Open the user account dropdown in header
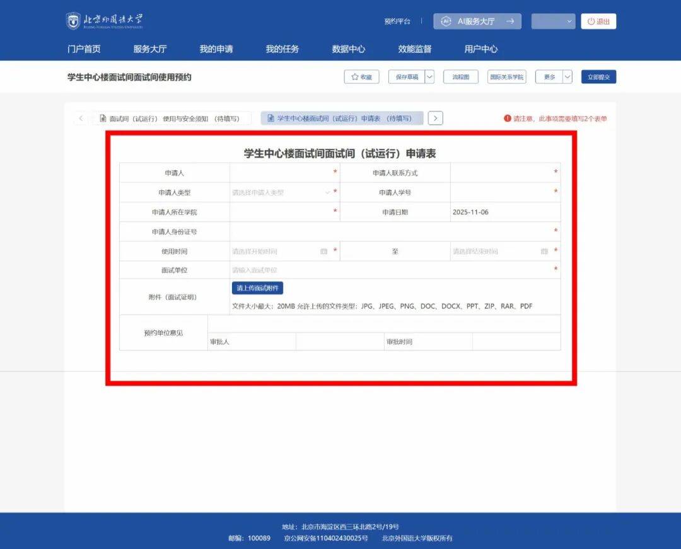This screenshot has width=681, height=549. coord(553,21)
